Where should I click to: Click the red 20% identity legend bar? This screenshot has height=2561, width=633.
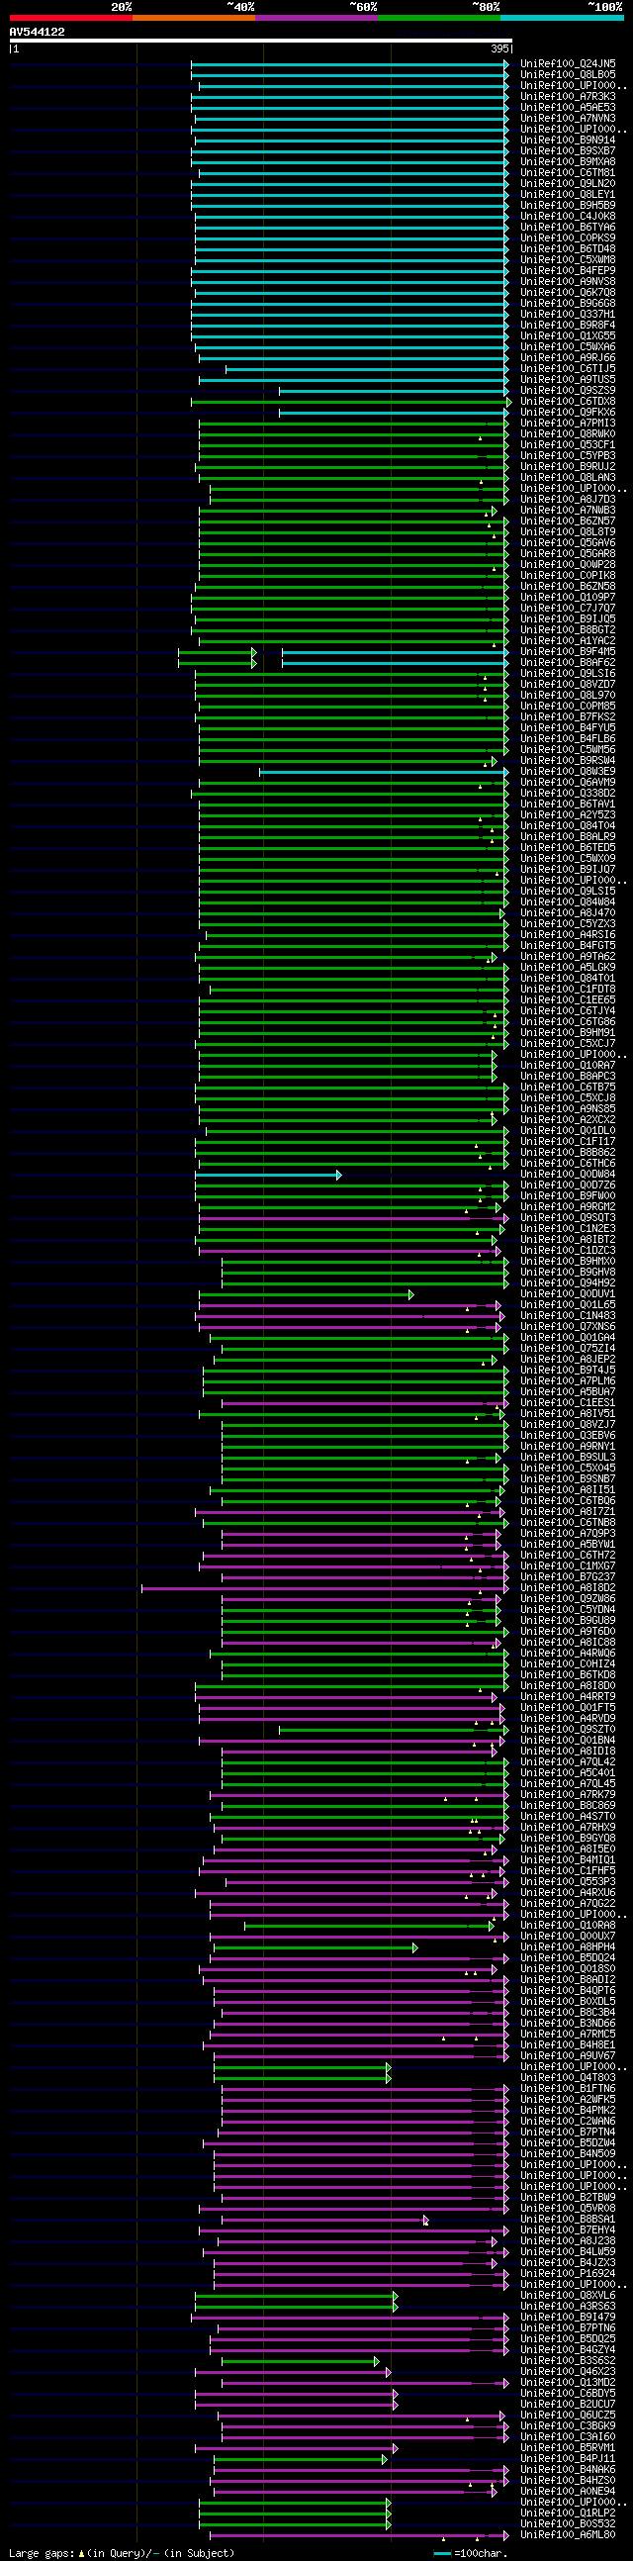pos(70,18)
